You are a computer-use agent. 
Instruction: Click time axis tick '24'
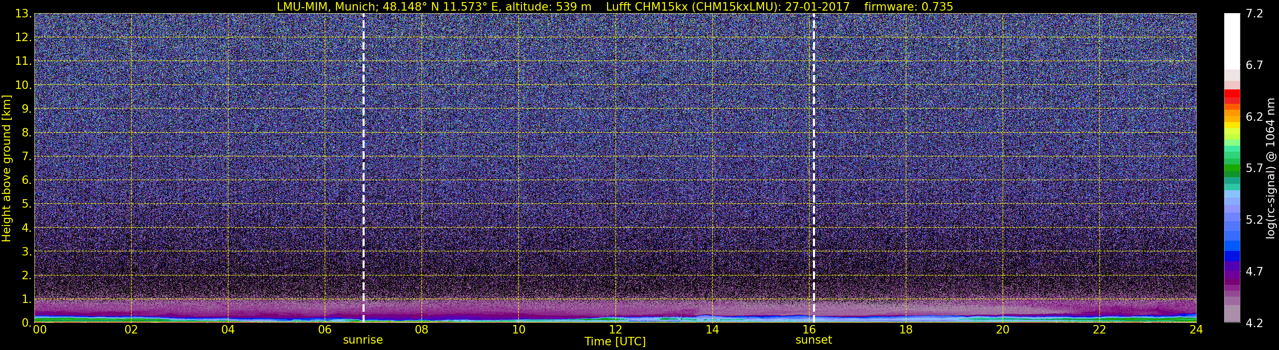(x=1196, y=330)
